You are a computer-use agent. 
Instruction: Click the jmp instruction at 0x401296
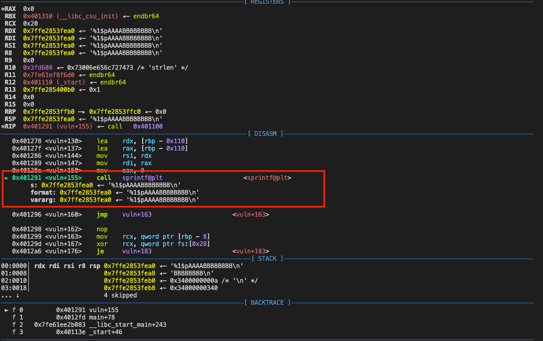point(102,215)
